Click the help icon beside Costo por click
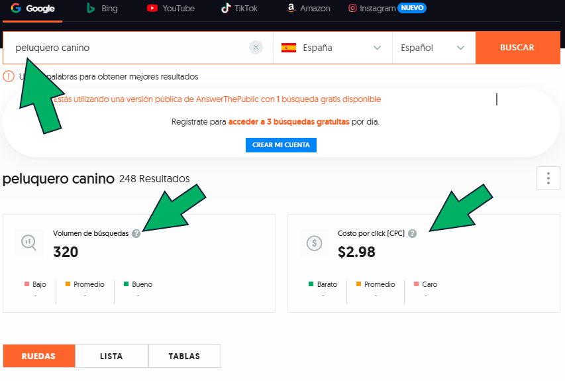 [x=412, y=233]
